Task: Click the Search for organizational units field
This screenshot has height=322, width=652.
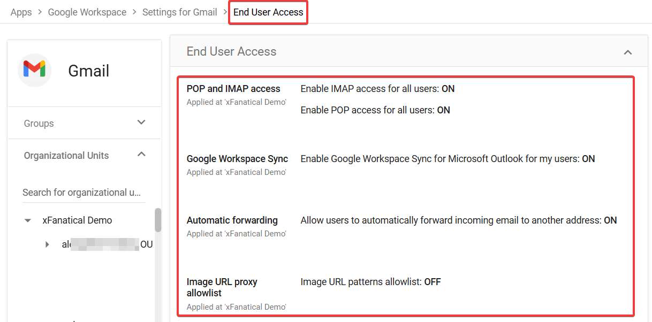Action: pos(84,193)
